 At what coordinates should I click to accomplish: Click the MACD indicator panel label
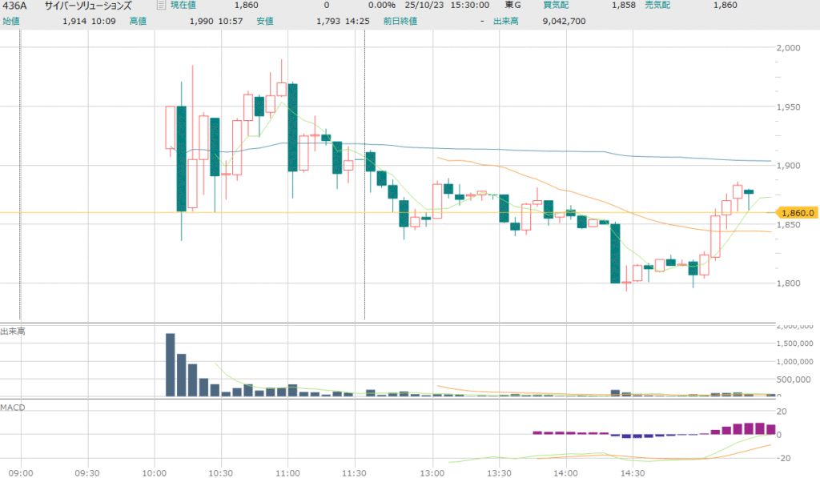13,408
